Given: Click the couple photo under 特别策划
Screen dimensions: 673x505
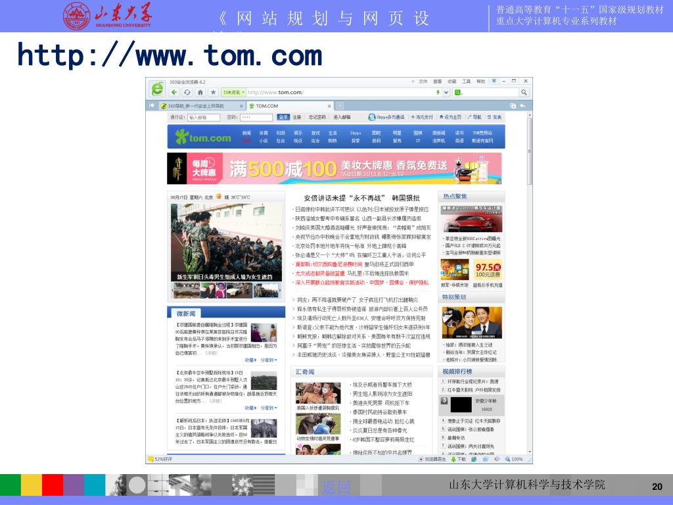Looking at the screenshot, I should pos(472,322).
